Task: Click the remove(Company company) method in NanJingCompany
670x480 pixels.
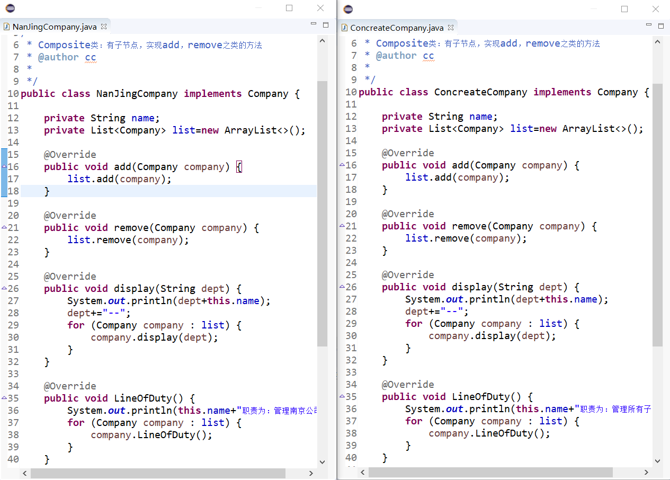Action: 151,228
